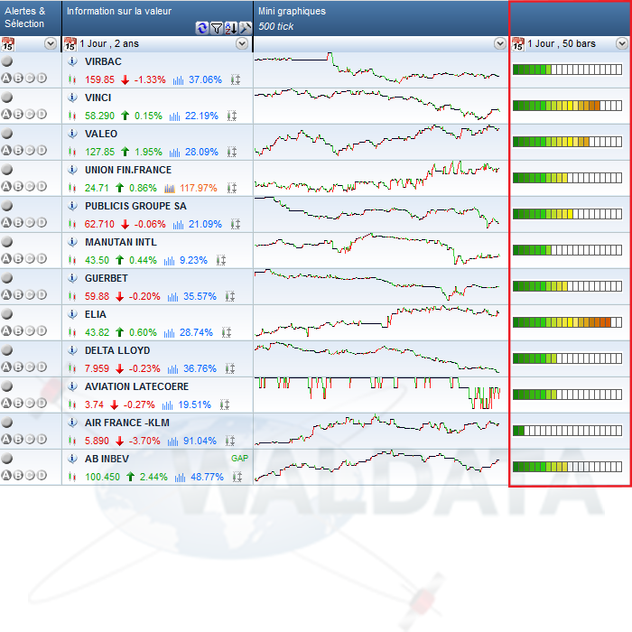Open info icon for VALEO
Viewport: 632px width, 632px height.
72,134
